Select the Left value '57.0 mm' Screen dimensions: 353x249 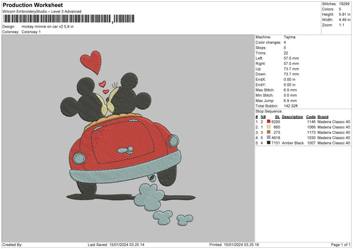291,58
